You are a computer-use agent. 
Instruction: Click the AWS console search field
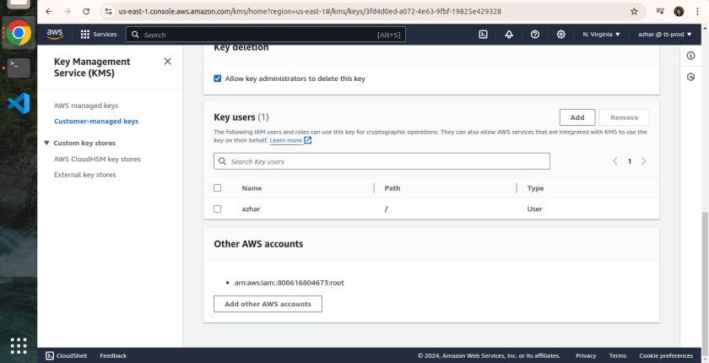click(x=265, y=35)
